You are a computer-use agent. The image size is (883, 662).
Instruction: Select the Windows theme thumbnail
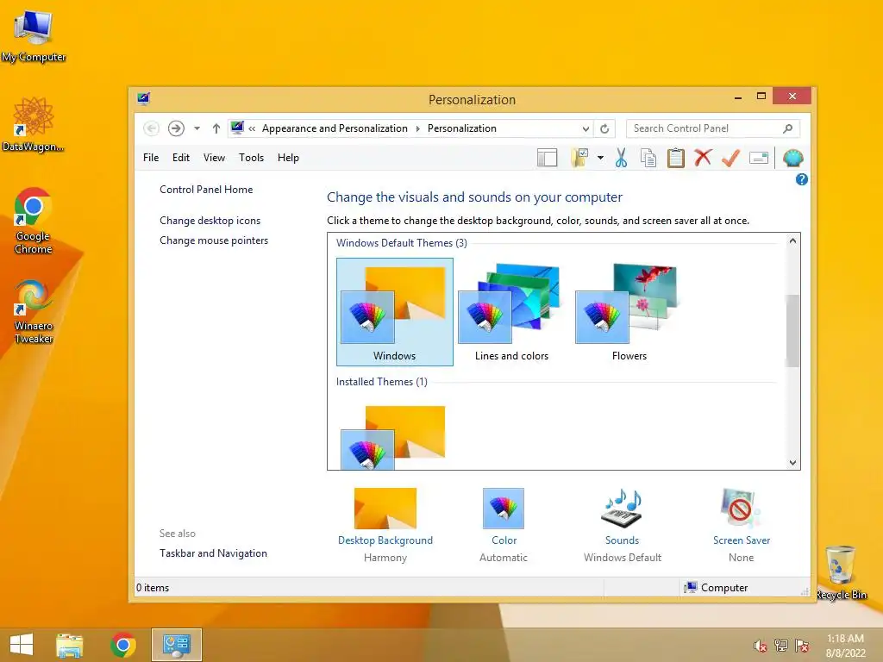click(395, 312)
